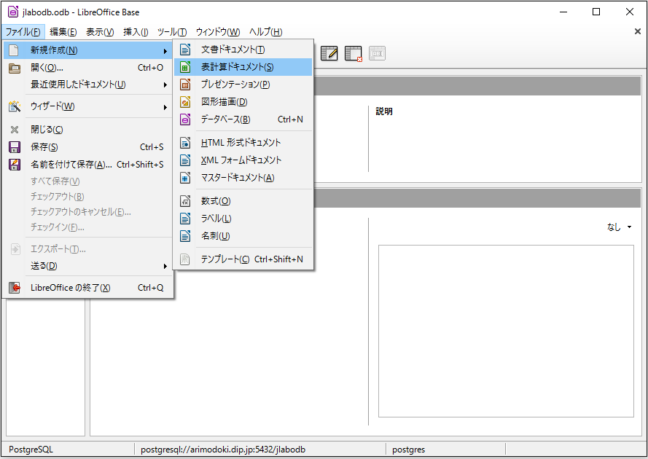This screenshot has width=648, height=459.
Task: Click the label icon beside ラベル
Action: (x=185, y=218)
